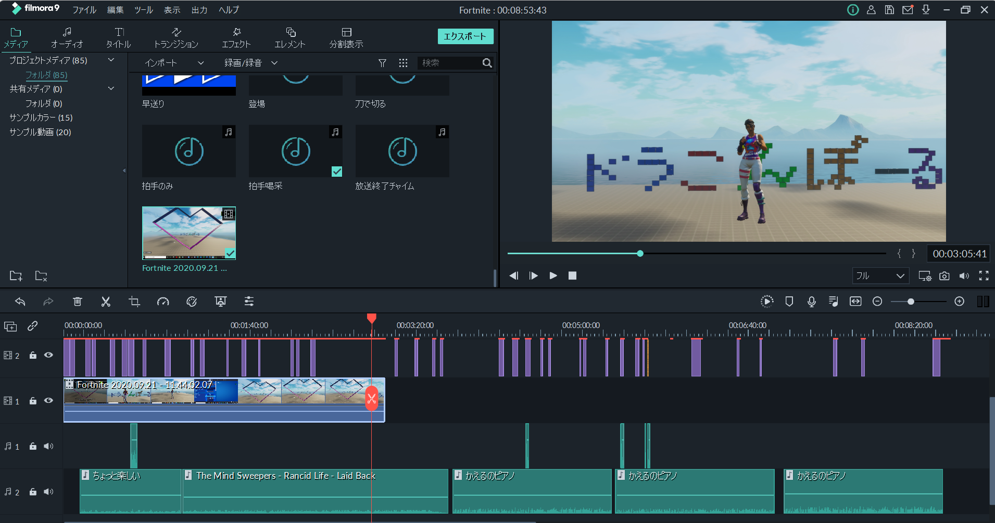This screenshot has width=995, height=523.
Task: Click the zoom-to-fit timeline icon
Action: 855,302
